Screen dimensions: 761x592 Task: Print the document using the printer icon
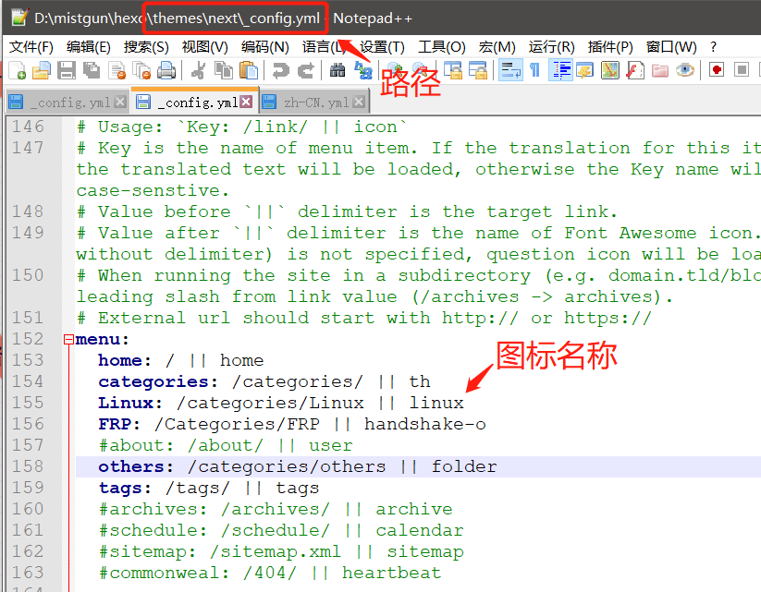coord(166,70)
